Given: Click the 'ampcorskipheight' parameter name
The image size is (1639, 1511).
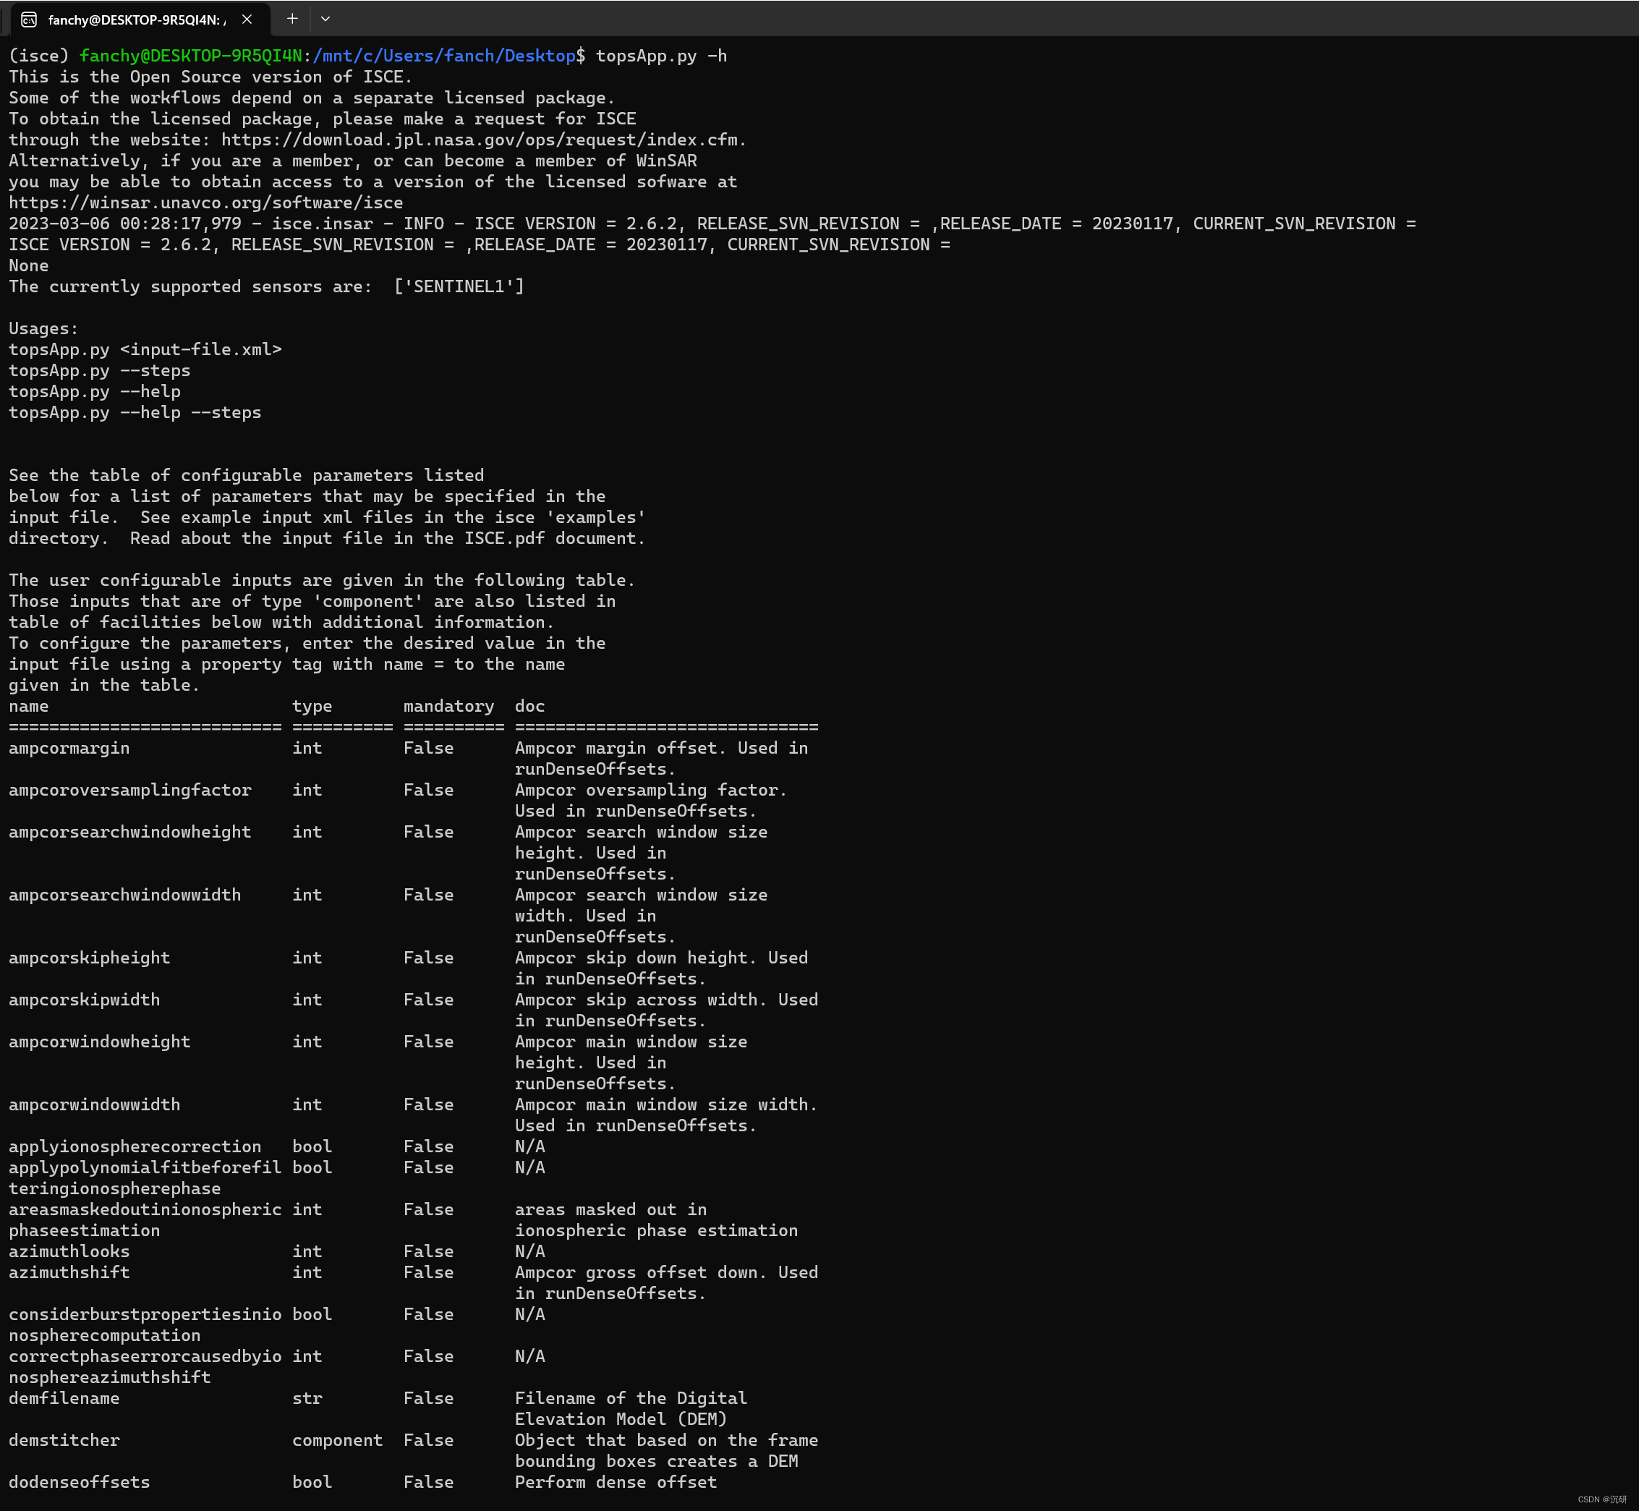Looking at the screenshot, I should coord(90,958).
